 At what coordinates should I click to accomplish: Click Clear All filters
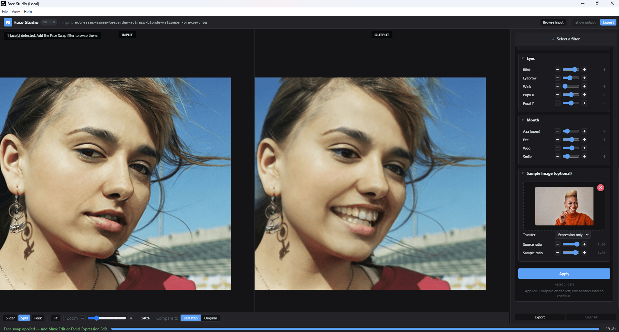click(x=591, y=317)
